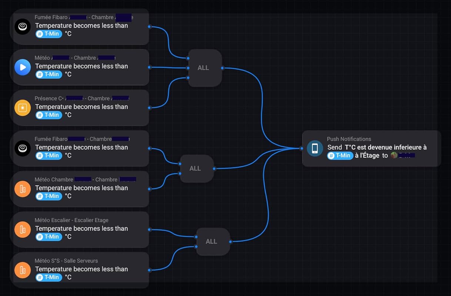The image size is (451, 296).
Task: Click T-Min tag in the Push Notifications card
Action: click(340, 156)
